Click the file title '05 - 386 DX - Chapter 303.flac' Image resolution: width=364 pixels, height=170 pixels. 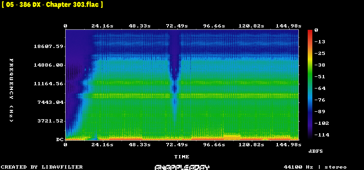[x=52, y=5]
